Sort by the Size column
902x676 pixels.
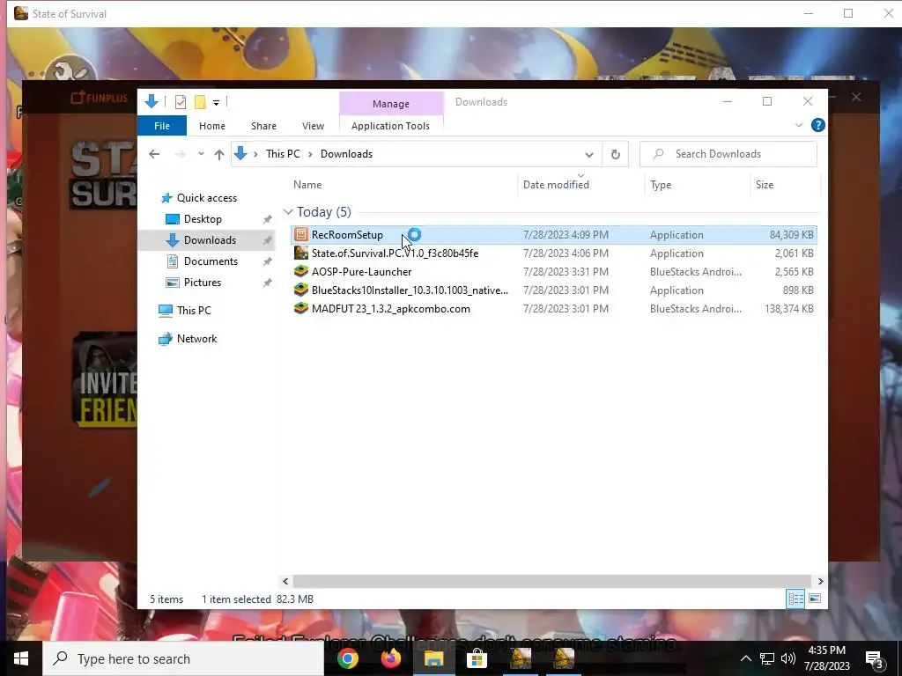[x=765, y=185]
